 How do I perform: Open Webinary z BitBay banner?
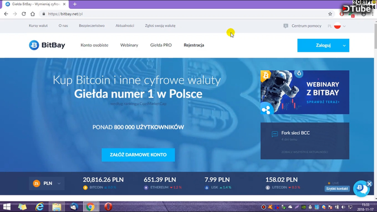click(x=305, y=92)
